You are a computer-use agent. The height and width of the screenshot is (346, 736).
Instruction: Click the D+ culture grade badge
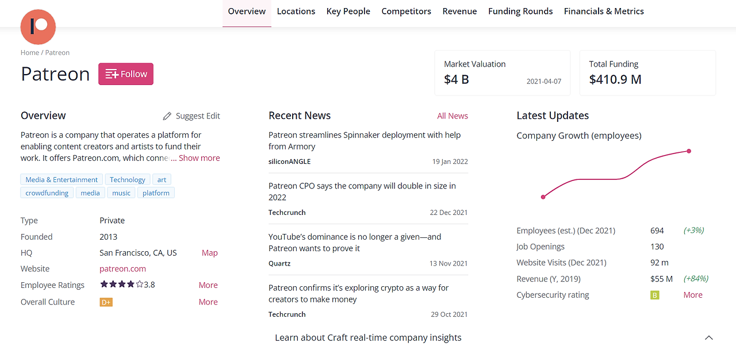[106, 302]
